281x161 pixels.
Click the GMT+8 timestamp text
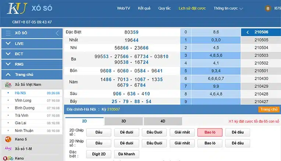tap(32, 22)
